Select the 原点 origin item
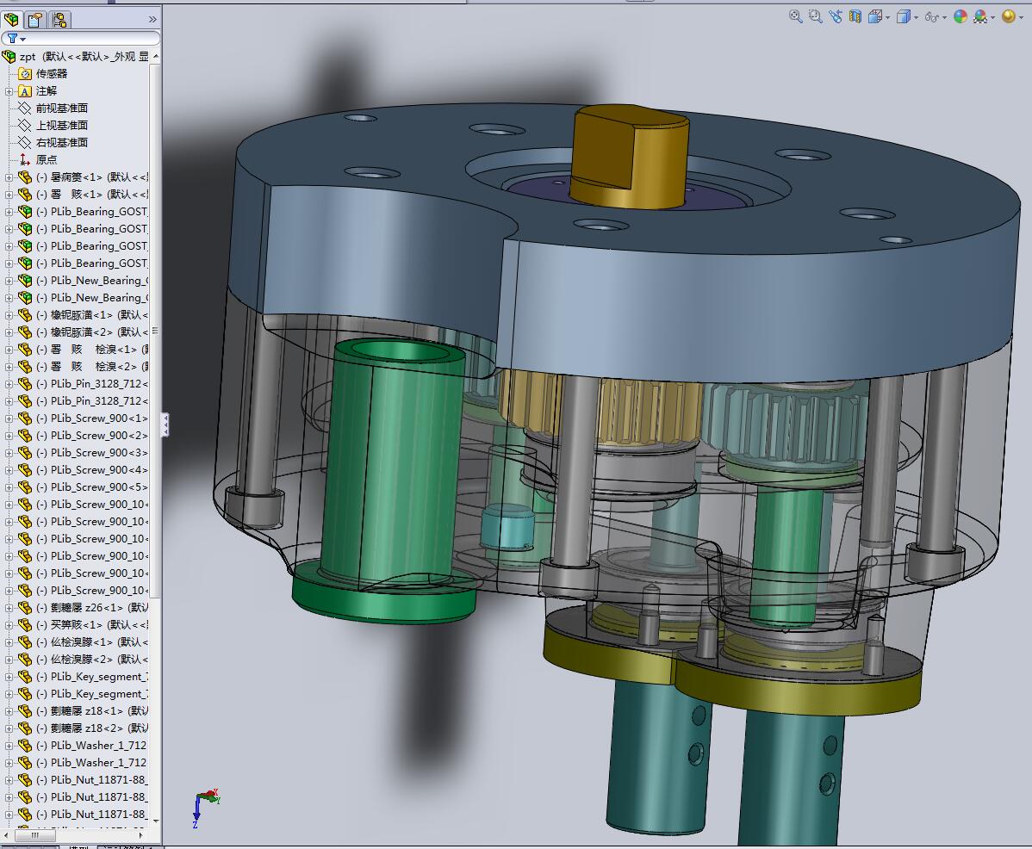Viewport: 1032px width, 849px height. point(47,160)
